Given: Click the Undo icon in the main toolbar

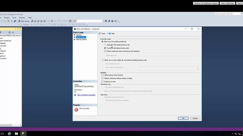Looking at the screenshot, I should [x=59, y=21].
